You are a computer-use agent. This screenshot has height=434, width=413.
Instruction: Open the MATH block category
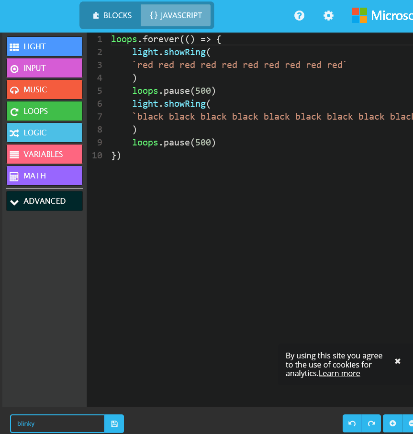pyautogui.click(x=44, y=176)
